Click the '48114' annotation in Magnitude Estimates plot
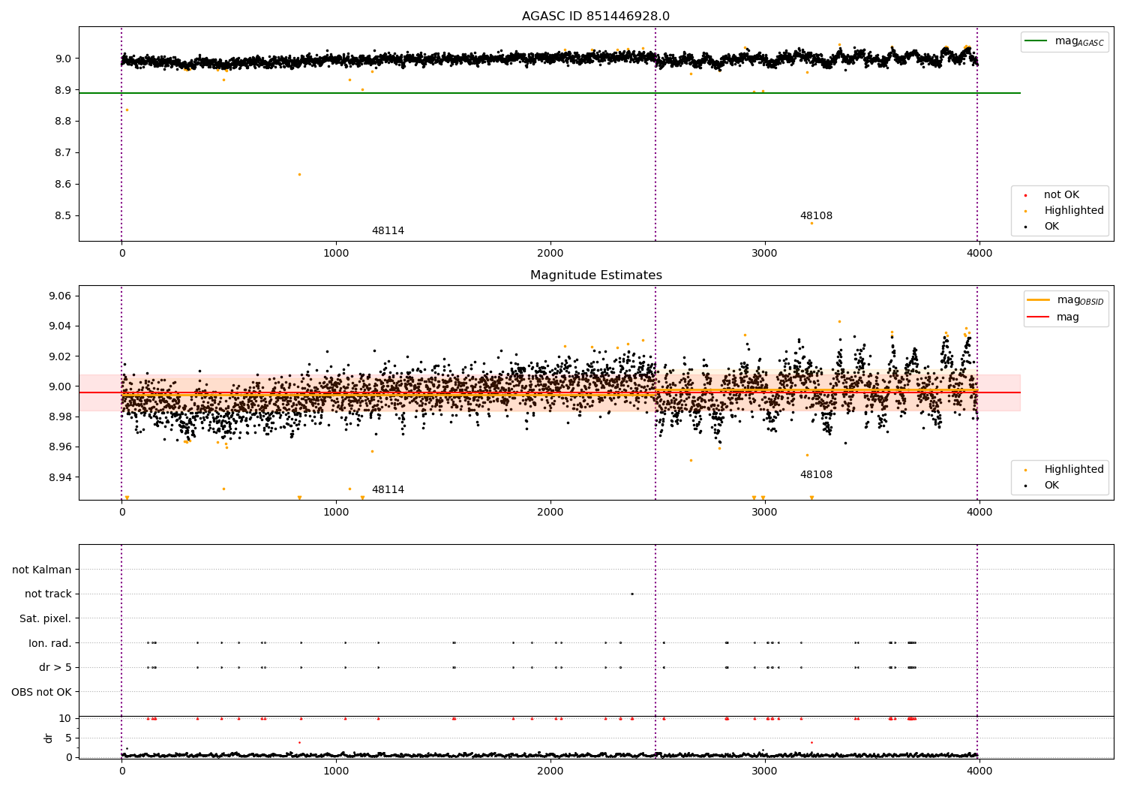Screen dimensions: 1125x788 (388, 490)
